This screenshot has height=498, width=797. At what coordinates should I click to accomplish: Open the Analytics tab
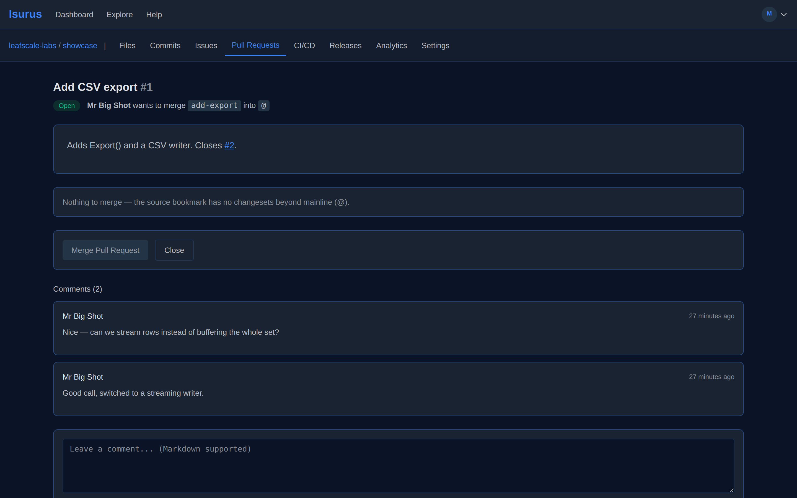pos(391,45)
